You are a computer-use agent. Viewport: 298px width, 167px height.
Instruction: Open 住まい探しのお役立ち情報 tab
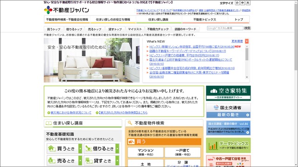[x=113, y=19]
